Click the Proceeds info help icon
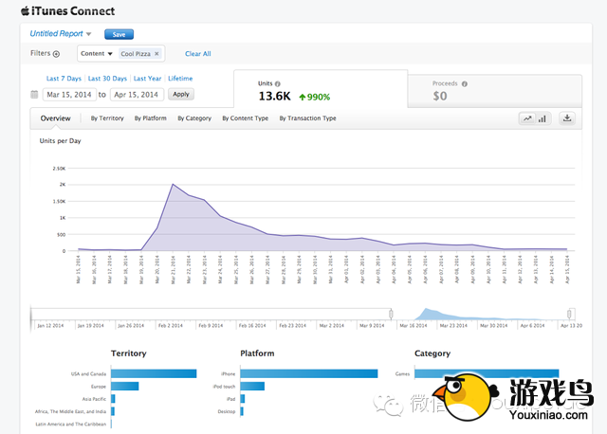Screen dimensions: 607x434 [x=464, y=83]
